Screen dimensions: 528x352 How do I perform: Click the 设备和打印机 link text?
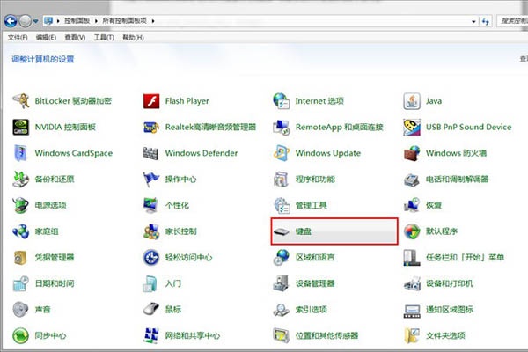click(x=449, y=283)
